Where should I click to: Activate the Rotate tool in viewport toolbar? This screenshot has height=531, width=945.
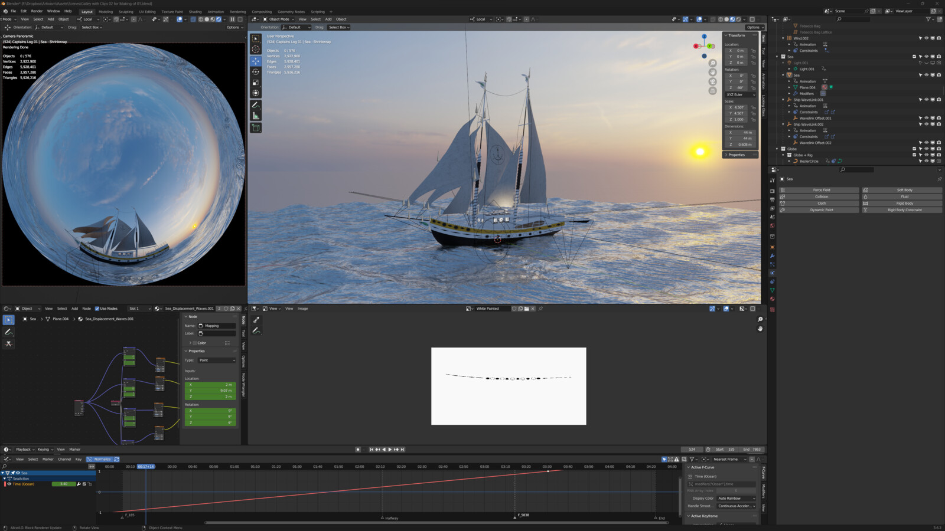(256, 72)
